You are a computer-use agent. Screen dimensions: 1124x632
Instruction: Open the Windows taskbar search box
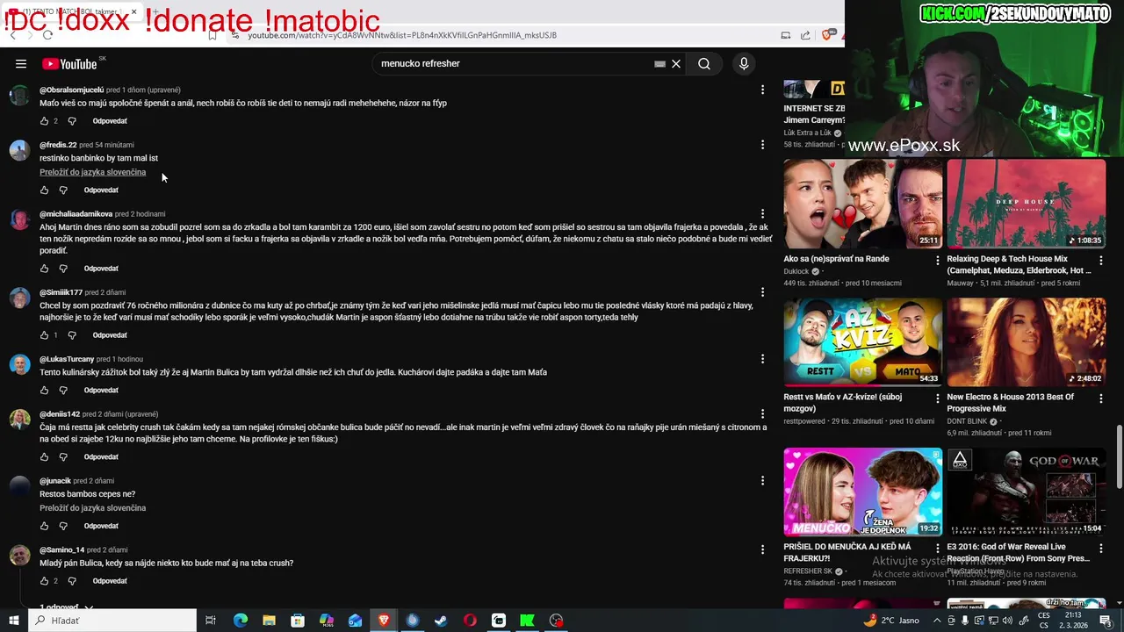click(x=112, y=621)
